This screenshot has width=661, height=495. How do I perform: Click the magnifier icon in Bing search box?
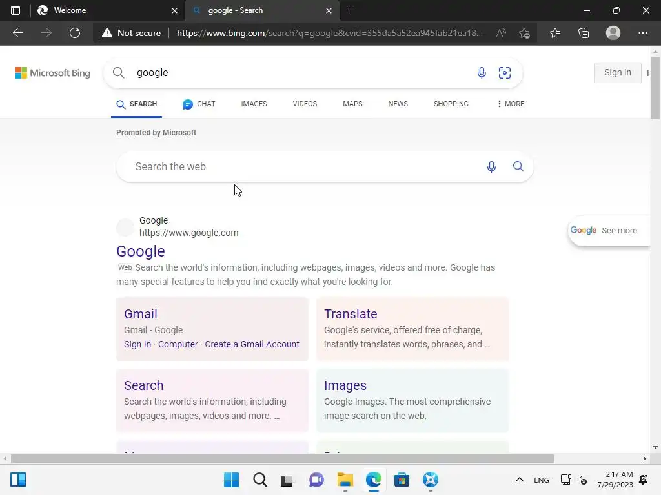point(119,73)
